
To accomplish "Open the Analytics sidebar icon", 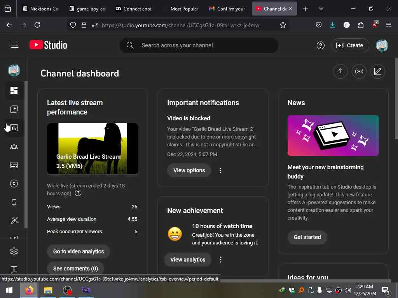I will (14, 127).
